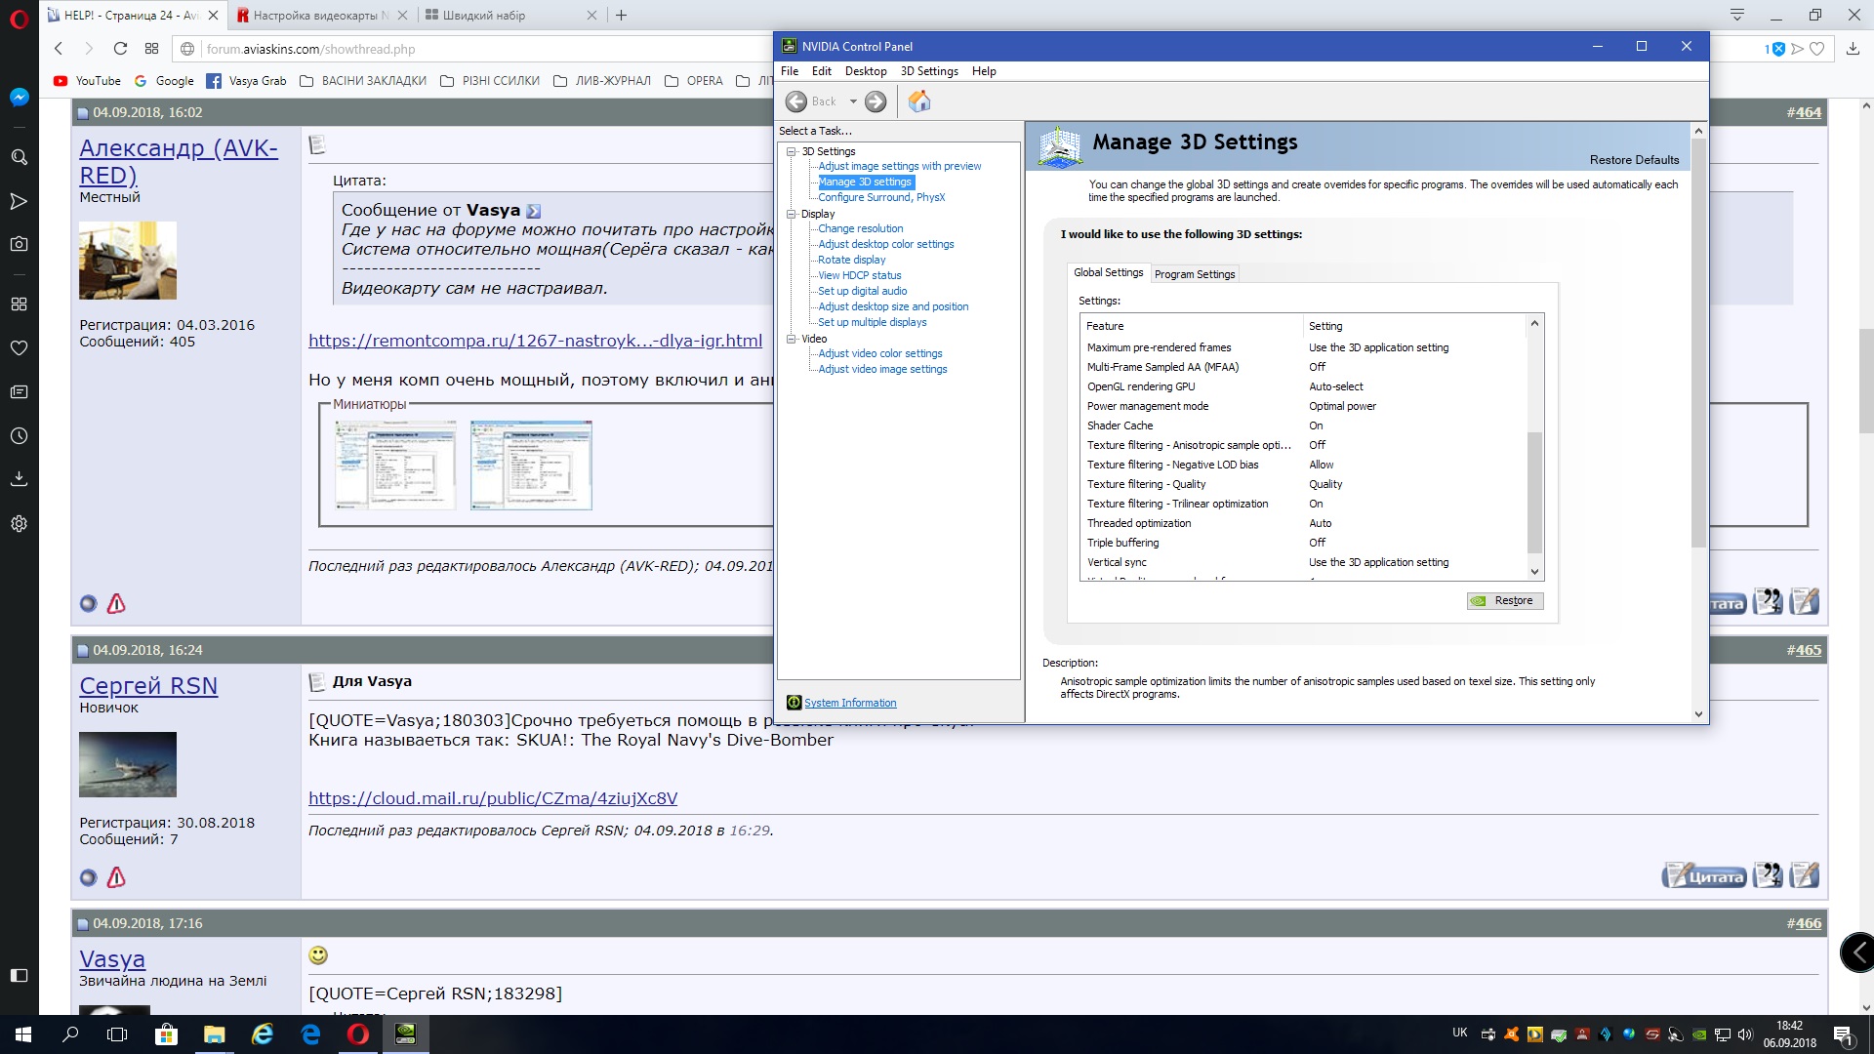Select Configure Surround, PhysX tree item
The width and height of the screenshot is (1874, 1054).
pyautogui.click(x=880, y=197)
